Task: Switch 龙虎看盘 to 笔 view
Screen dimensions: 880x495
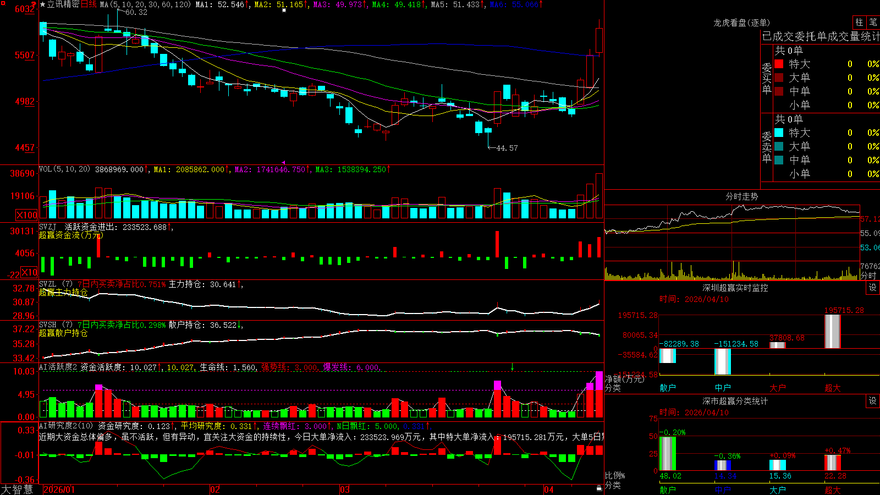Action: click(x=873, y=22)
